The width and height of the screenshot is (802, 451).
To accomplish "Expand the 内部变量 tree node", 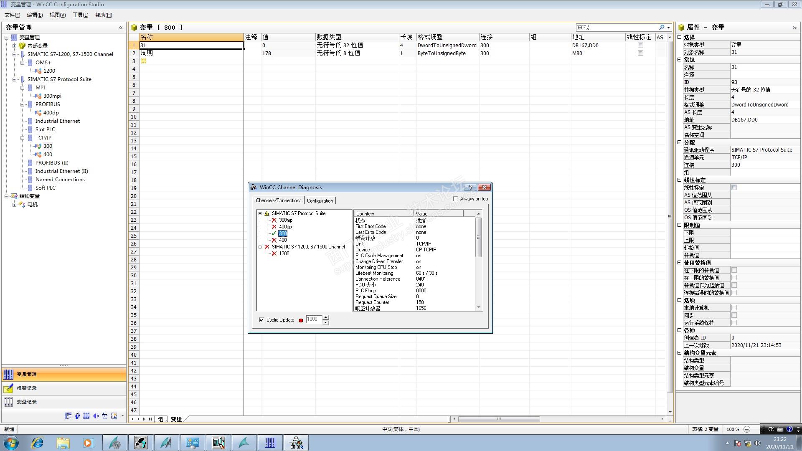I will [15, 46].
